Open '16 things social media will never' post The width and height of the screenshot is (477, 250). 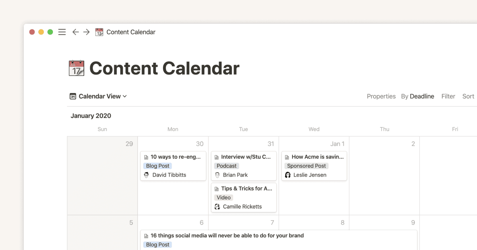pos(225,235)
